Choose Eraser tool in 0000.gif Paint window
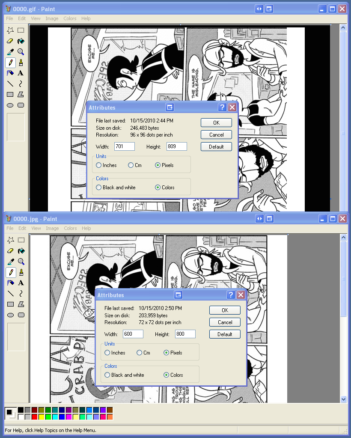This screenshot has width=351, height=438. (10, 41)
